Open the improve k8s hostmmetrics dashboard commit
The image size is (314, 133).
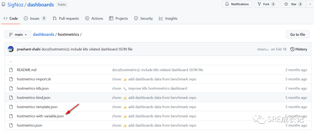tap(149, 88)
